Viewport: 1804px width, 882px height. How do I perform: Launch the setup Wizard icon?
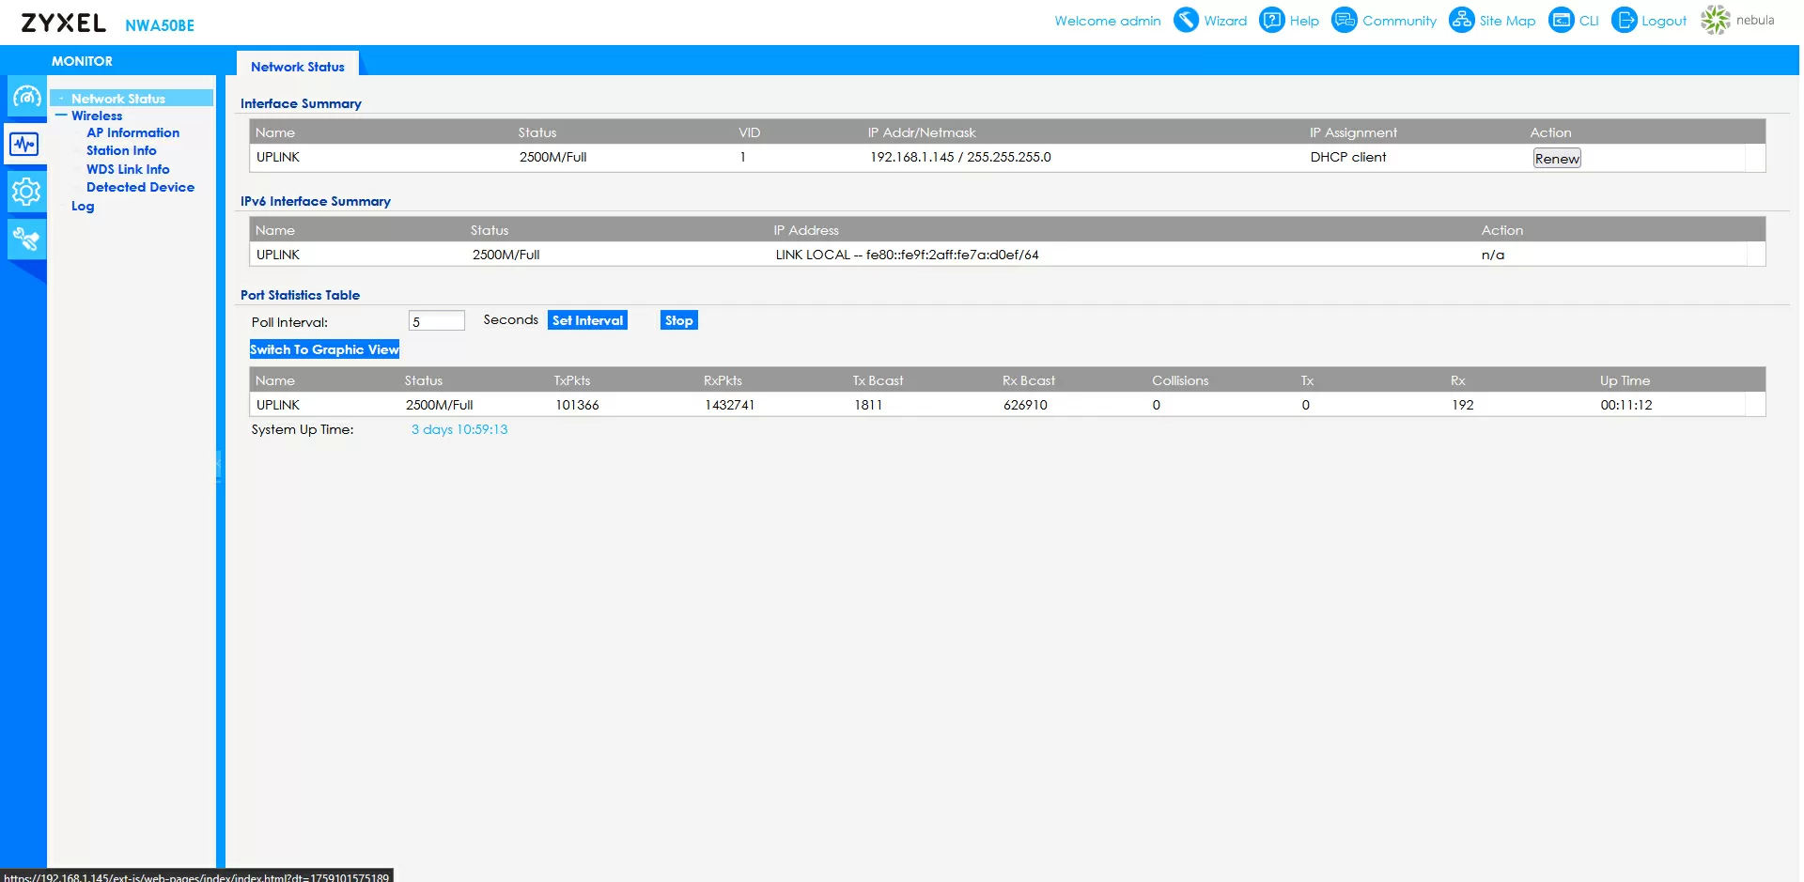tap(1187, 20)
